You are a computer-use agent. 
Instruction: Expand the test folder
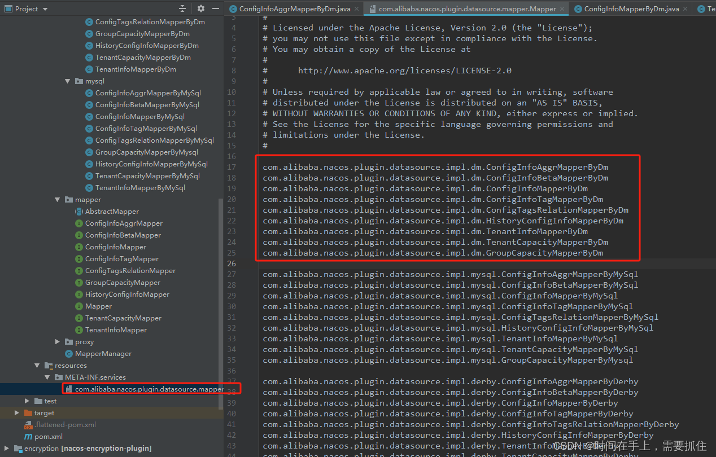pyautogui.click(x=27, y=401)
